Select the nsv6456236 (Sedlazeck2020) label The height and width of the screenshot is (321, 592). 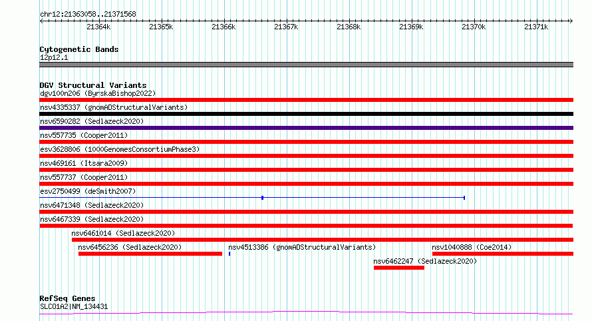tap(130, 247)
